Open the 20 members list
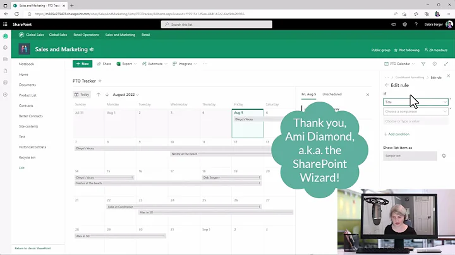Image resolution: width=455 pixels, height=255 pixels. [435, 50]
